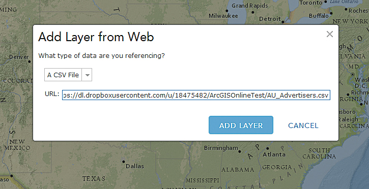Screen dimensions: 369x189
Task: Click the ALABAMA state label
Action: (238, 170)
